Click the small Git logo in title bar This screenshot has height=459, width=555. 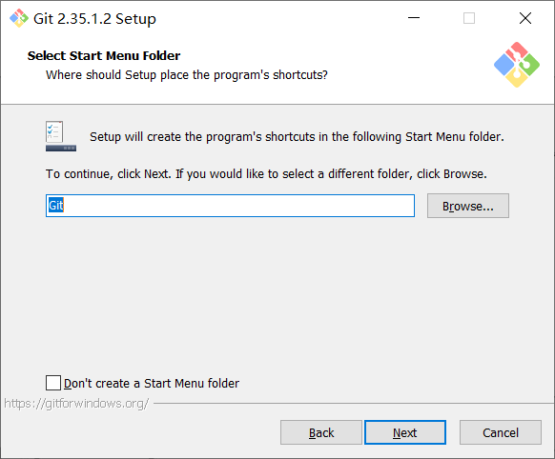(19, 18)
